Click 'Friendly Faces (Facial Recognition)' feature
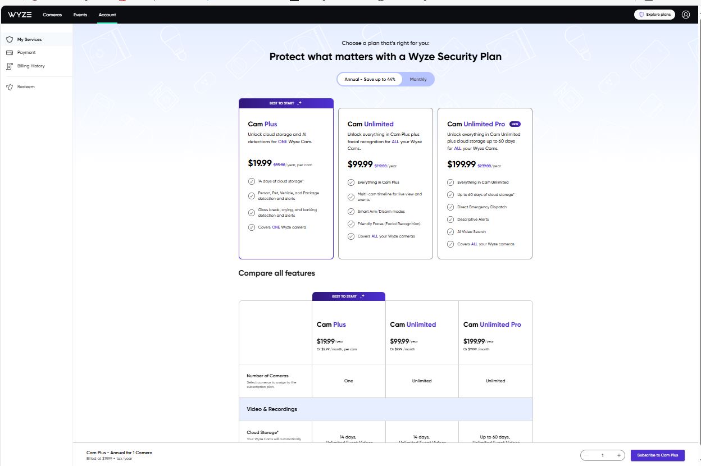The height and width of the screenshot is (466, 701). coord(389,224)
